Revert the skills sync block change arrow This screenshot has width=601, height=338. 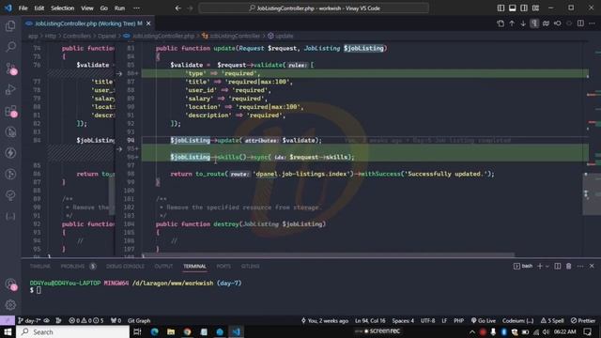(x=119, y=148)
